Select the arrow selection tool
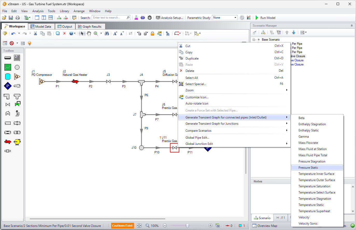Screen dimensions: 356x230 click(82, 33)
